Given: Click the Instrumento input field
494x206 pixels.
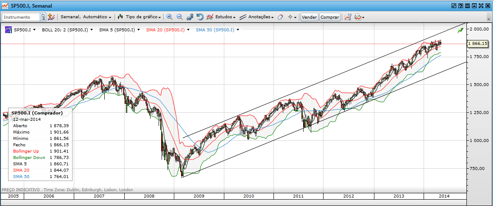Looking at the screenshot, I should coord(21,17).
